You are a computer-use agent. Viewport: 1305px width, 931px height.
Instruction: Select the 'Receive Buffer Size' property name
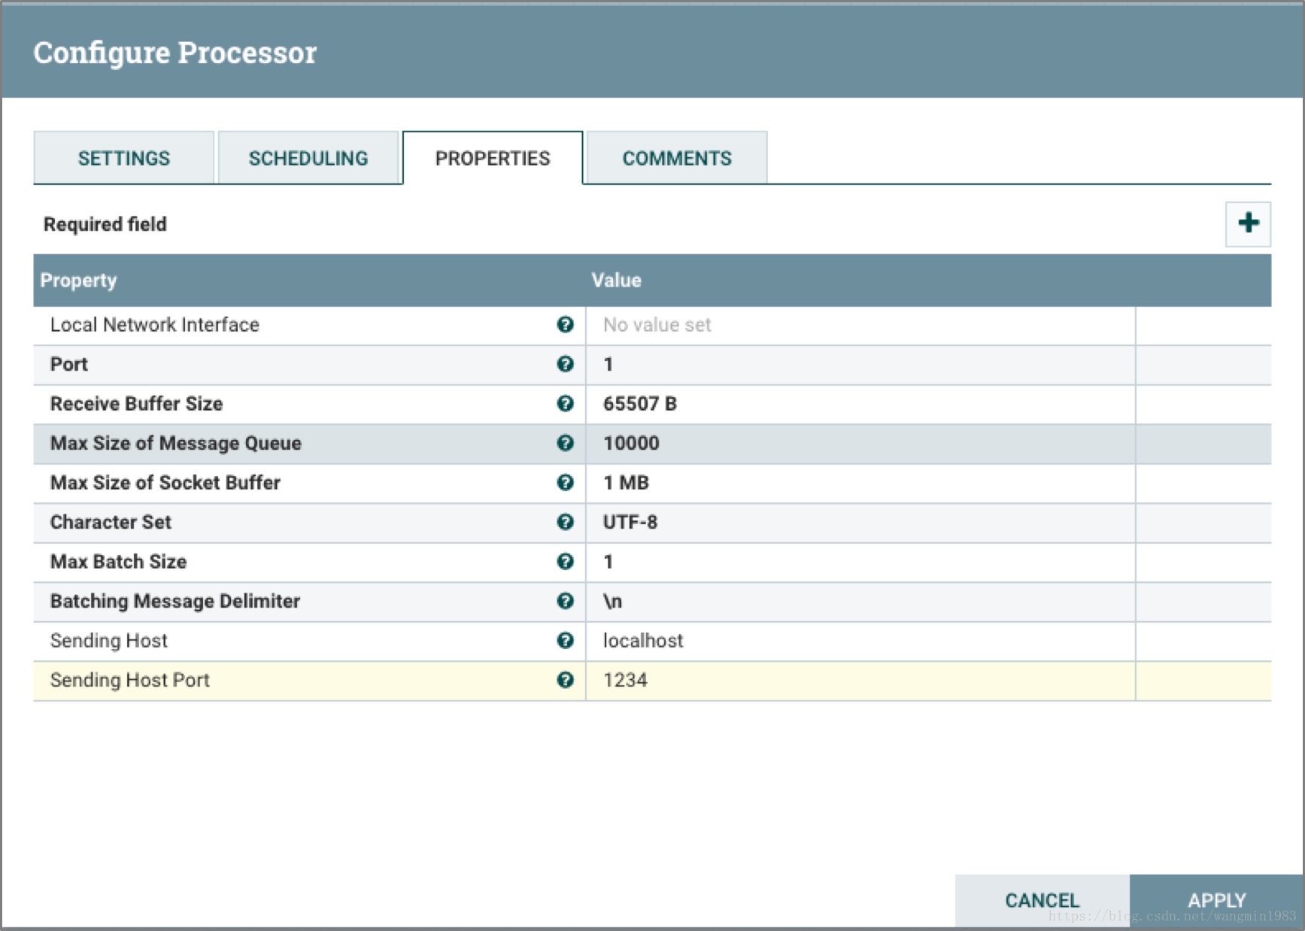click(136, 404)
